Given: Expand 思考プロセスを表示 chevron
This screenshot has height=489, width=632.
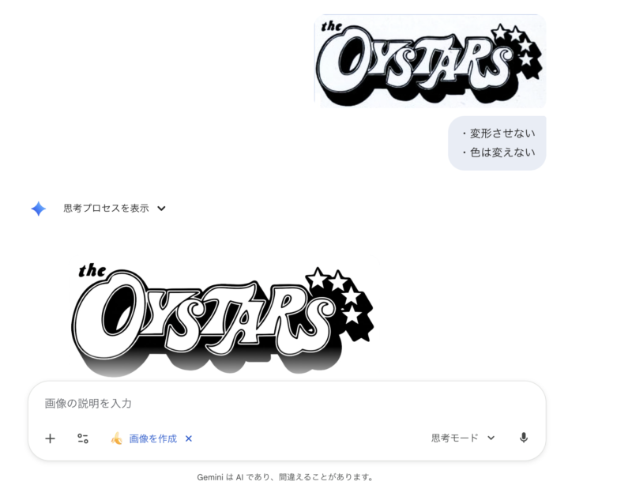Looking at the screenshot, I should coord(161,209).
